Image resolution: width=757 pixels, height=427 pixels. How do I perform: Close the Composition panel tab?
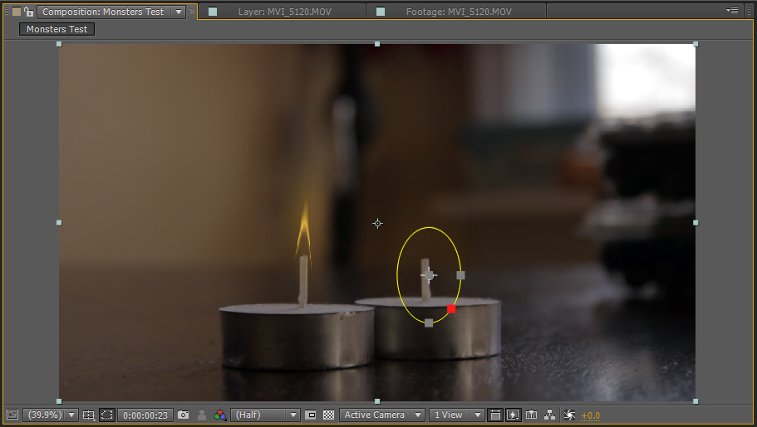(x=192, y=11)
